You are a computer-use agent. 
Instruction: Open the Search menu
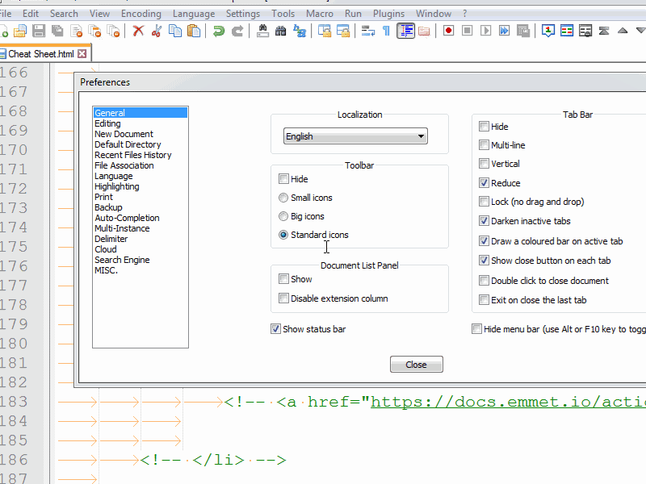[64, 14]
